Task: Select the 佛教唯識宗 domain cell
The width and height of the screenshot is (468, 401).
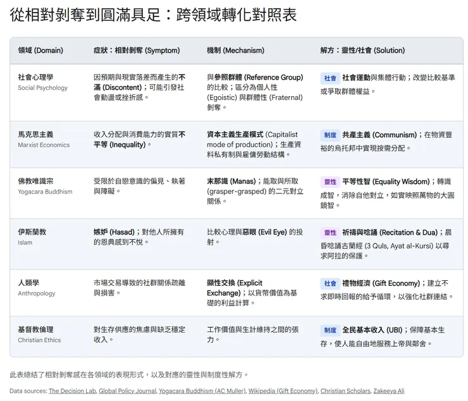Action: [x=35, y=181]
